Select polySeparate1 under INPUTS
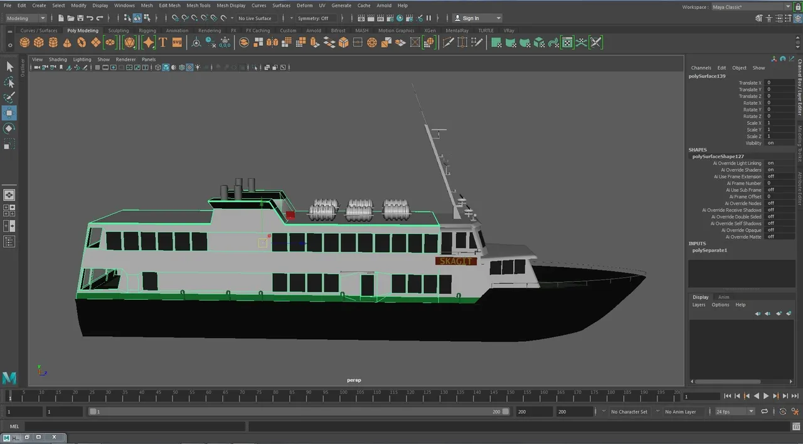 point(710,250)
